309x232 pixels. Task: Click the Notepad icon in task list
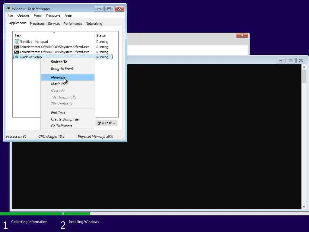[x=17, y=42]
